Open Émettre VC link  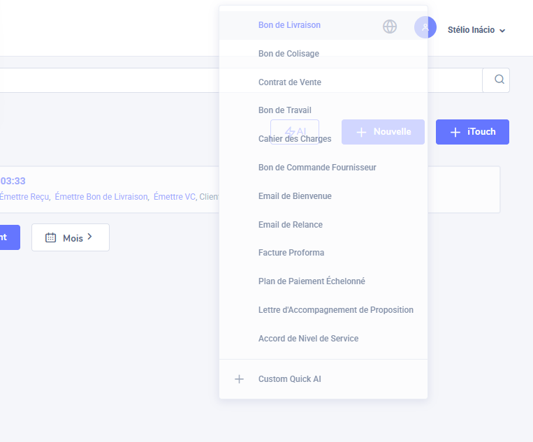click(175, 197)
